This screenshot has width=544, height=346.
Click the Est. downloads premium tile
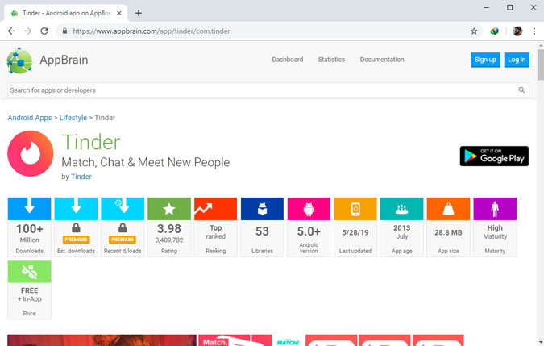76,227
